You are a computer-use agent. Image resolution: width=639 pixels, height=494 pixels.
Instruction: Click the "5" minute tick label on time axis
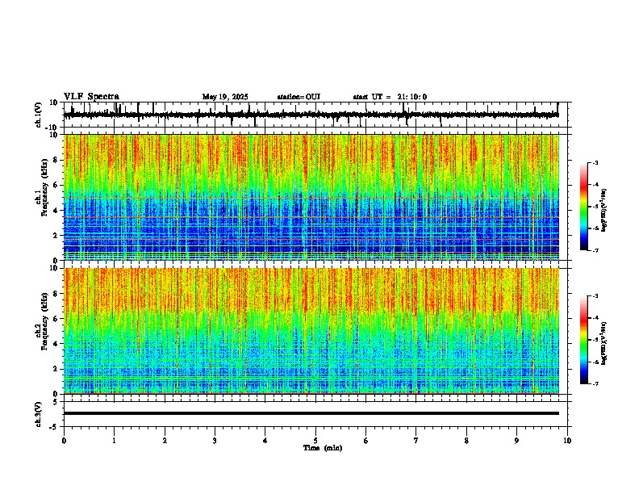pyautogui.click(x=315, y=441)
